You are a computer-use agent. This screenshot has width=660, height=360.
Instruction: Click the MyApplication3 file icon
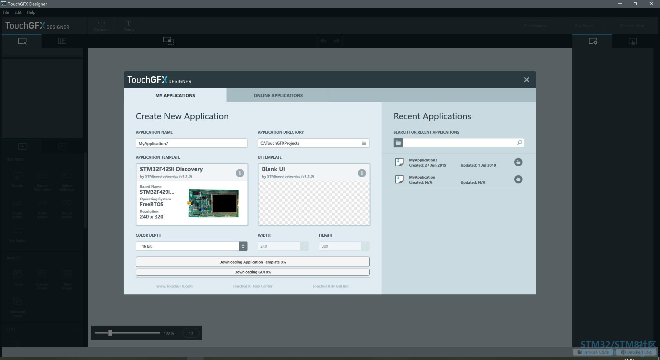point(399,162)
